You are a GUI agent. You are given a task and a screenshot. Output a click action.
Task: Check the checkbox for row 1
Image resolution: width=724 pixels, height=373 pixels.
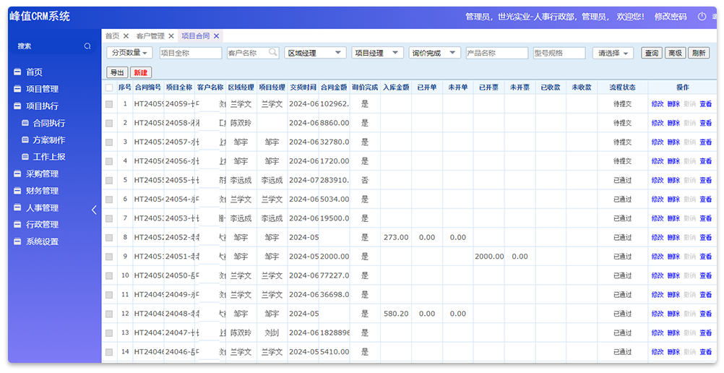109,105
